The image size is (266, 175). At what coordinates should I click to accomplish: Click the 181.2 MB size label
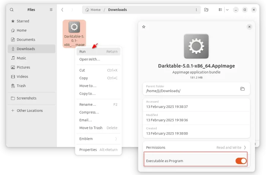click(x=196, y=78)
